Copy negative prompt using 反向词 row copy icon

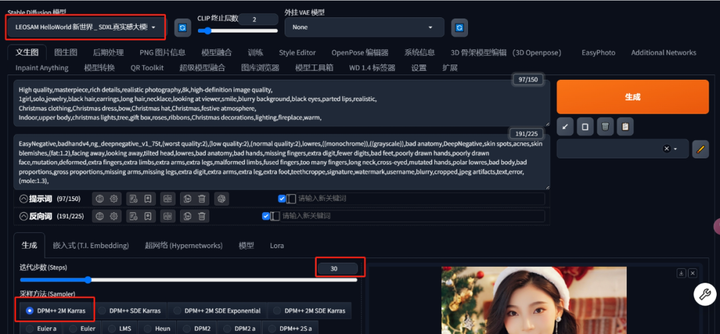pyautogui.click(x=187, y=216)
